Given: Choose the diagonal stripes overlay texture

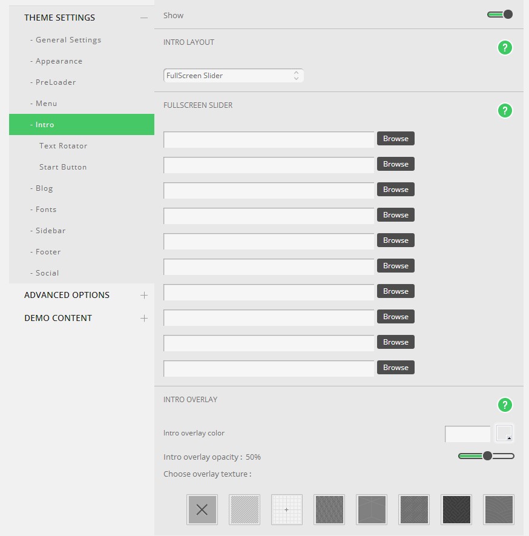Looking at the screenshot, I should [245, 509].
